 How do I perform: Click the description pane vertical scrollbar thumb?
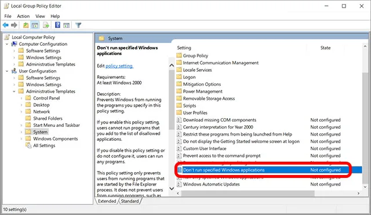[x=172, y=100]
